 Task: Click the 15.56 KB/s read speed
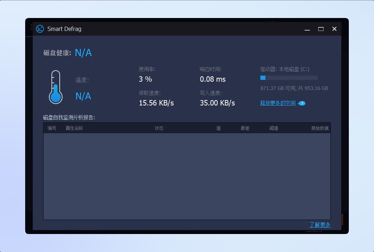(x=156, y=103)
